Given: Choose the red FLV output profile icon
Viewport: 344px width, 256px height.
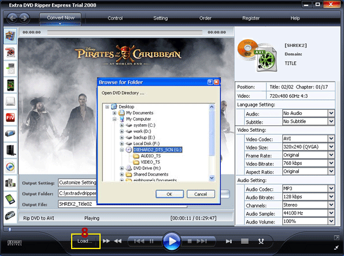Looking at the screenshot, I should pyautogui.click(x=10, y=117).
